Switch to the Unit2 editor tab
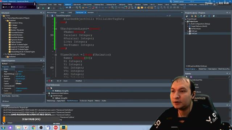Viewport: 232px width, 130px height. click(x=70, y=13)
